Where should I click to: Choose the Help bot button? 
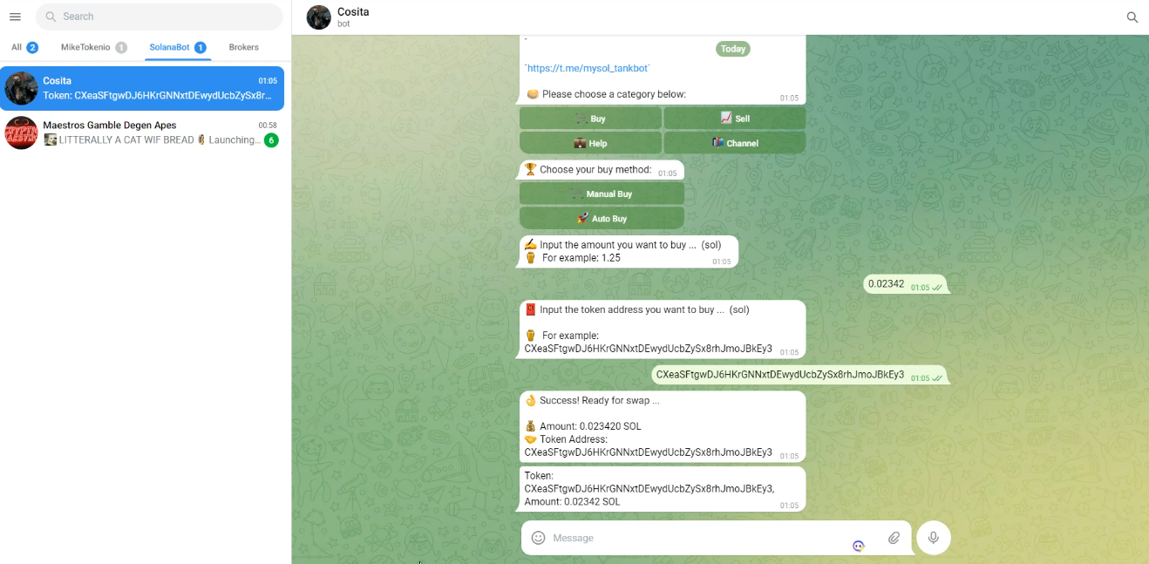[590, 143]
